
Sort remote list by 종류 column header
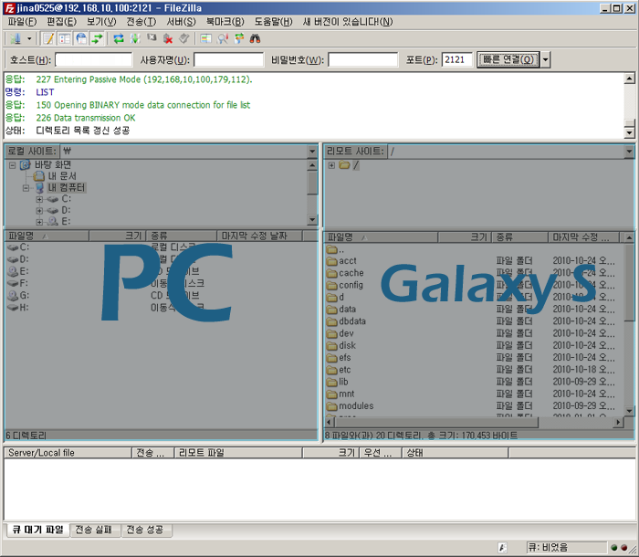pyautogui.click(x=520, y=236)
